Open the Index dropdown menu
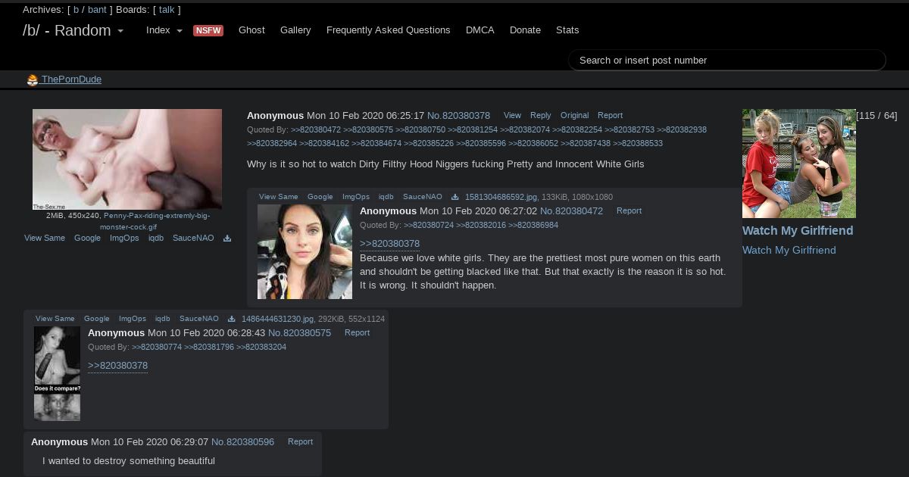 click(164, 30)
